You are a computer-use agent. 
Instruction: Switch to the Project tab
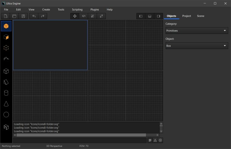click(x=186, y=16)
